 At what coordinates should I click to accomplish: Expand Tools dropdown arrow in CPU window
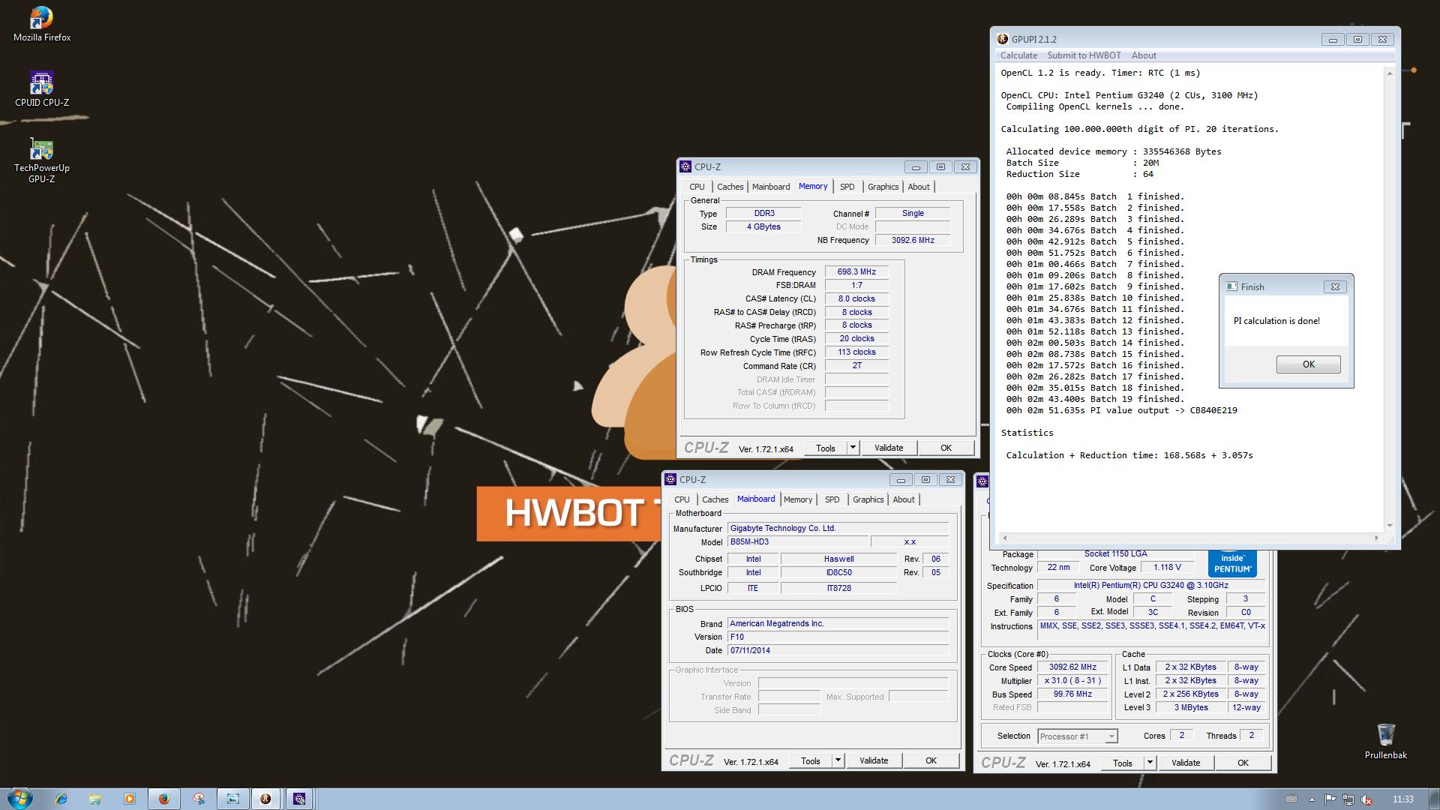click(1150, 763)
